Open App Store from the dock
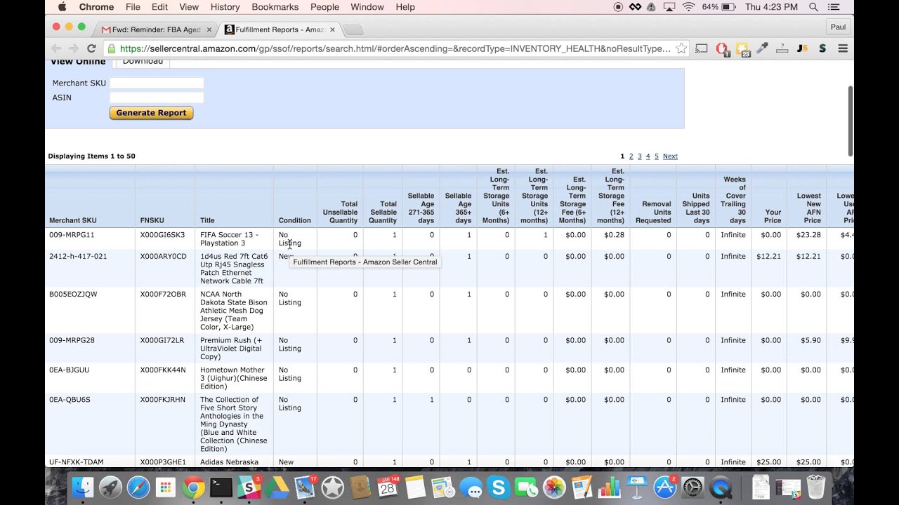Viewport: 899px width, 505px height. coord(665,487)
